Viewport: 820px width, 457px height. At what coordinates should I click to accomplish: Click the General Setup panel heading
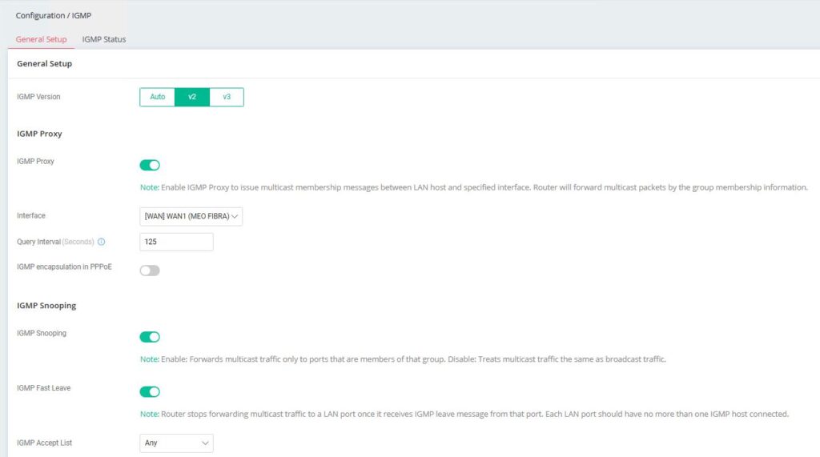pyautogui.click(x=45, y=64)
